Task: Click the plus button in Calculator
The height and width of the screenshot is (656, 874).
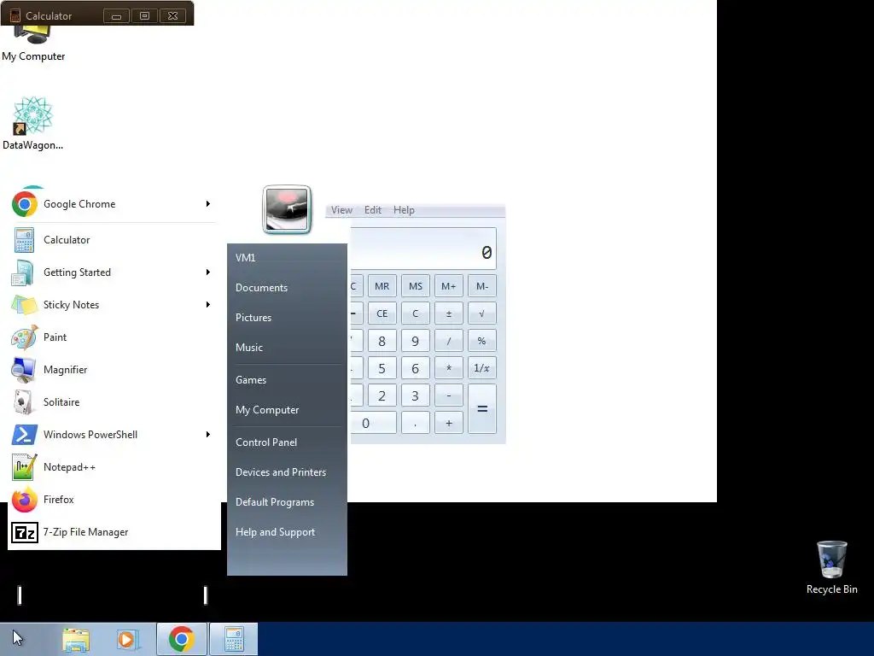Action: [x=449, y=423]
